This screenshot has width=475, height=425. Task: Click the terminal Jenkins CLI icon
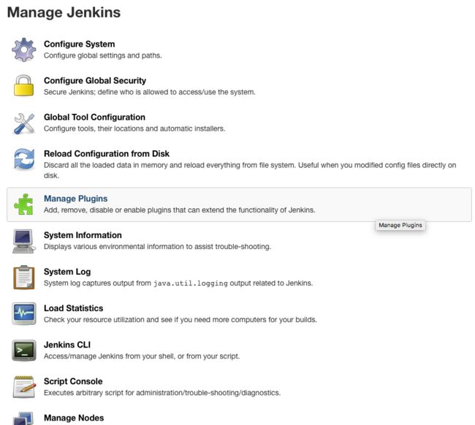tap(24, 351)
